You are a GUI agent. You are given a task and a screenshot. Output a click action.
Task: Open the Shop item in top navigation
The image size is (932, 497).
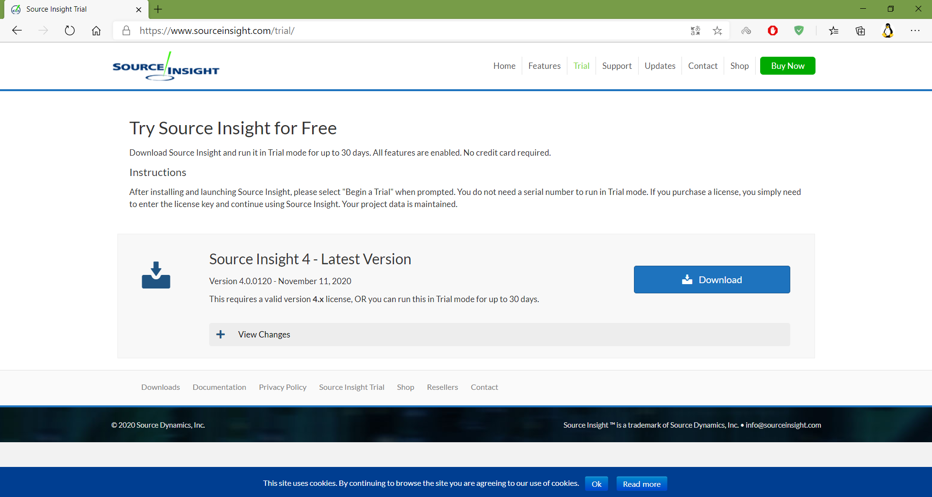(739, 66)
